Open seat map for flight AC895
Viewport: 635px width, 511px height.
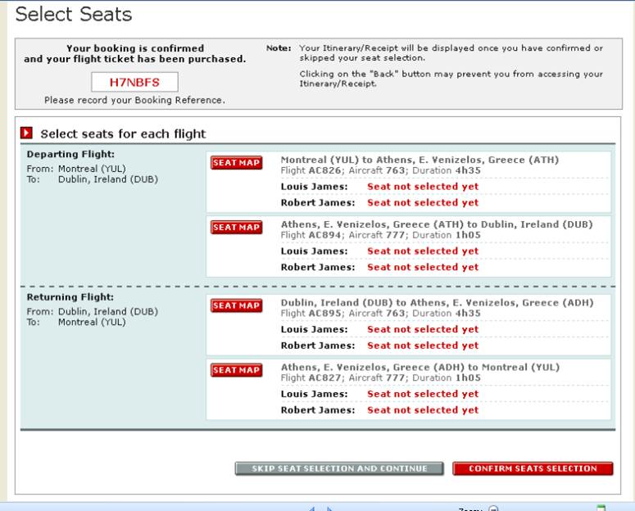point(237,306)
